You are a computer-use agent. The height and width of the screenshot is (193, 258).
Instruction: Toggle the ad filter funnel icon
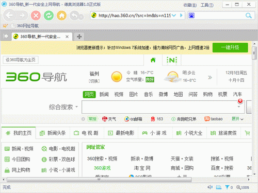pyautogui.click(x=227, y=187)
